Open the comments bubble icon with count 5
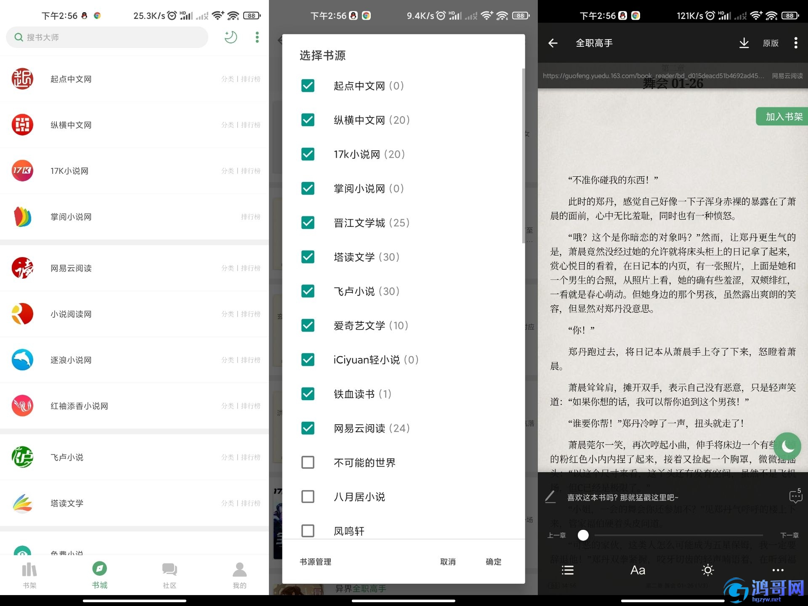This screenshot has height=606, width=808. pyautogui.click(x=796, y=497)
